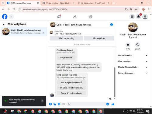Open the account profile avatar menu

click(x=145, y=17)
